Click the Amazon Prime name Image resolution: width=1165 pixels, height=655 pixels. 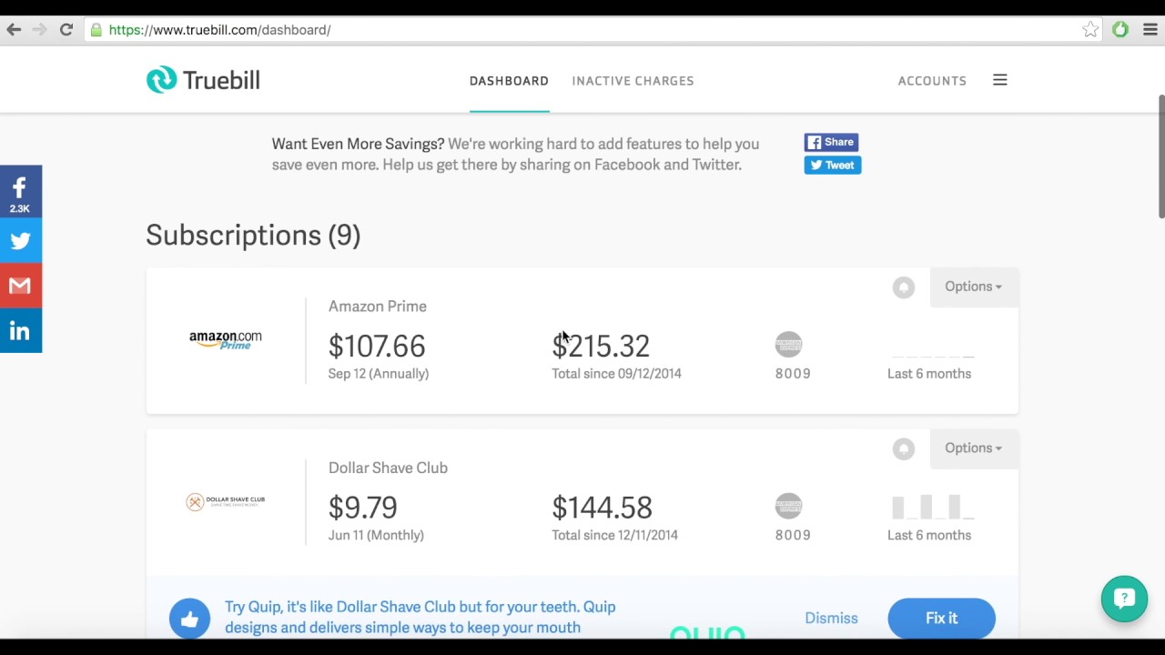(378, 307)
